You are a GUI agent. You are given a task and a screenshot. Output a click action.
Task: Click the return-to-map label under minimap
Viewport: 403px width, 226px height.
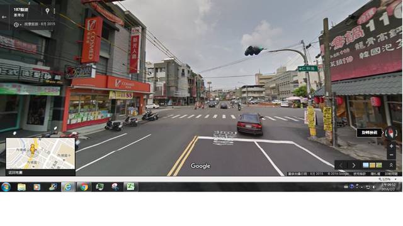coord(15,173)
